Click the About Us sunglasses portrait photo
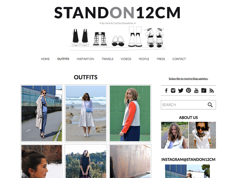Screen dimensions: 237x178 pyautogui.click(x=202, y=135)
